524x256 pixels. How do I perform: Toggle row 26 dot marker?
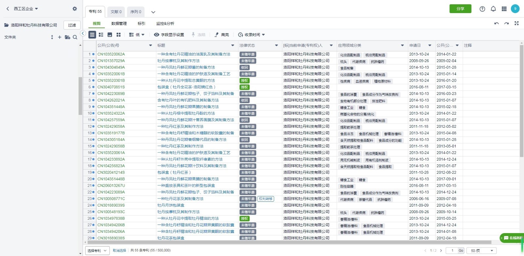click(93, 218)
